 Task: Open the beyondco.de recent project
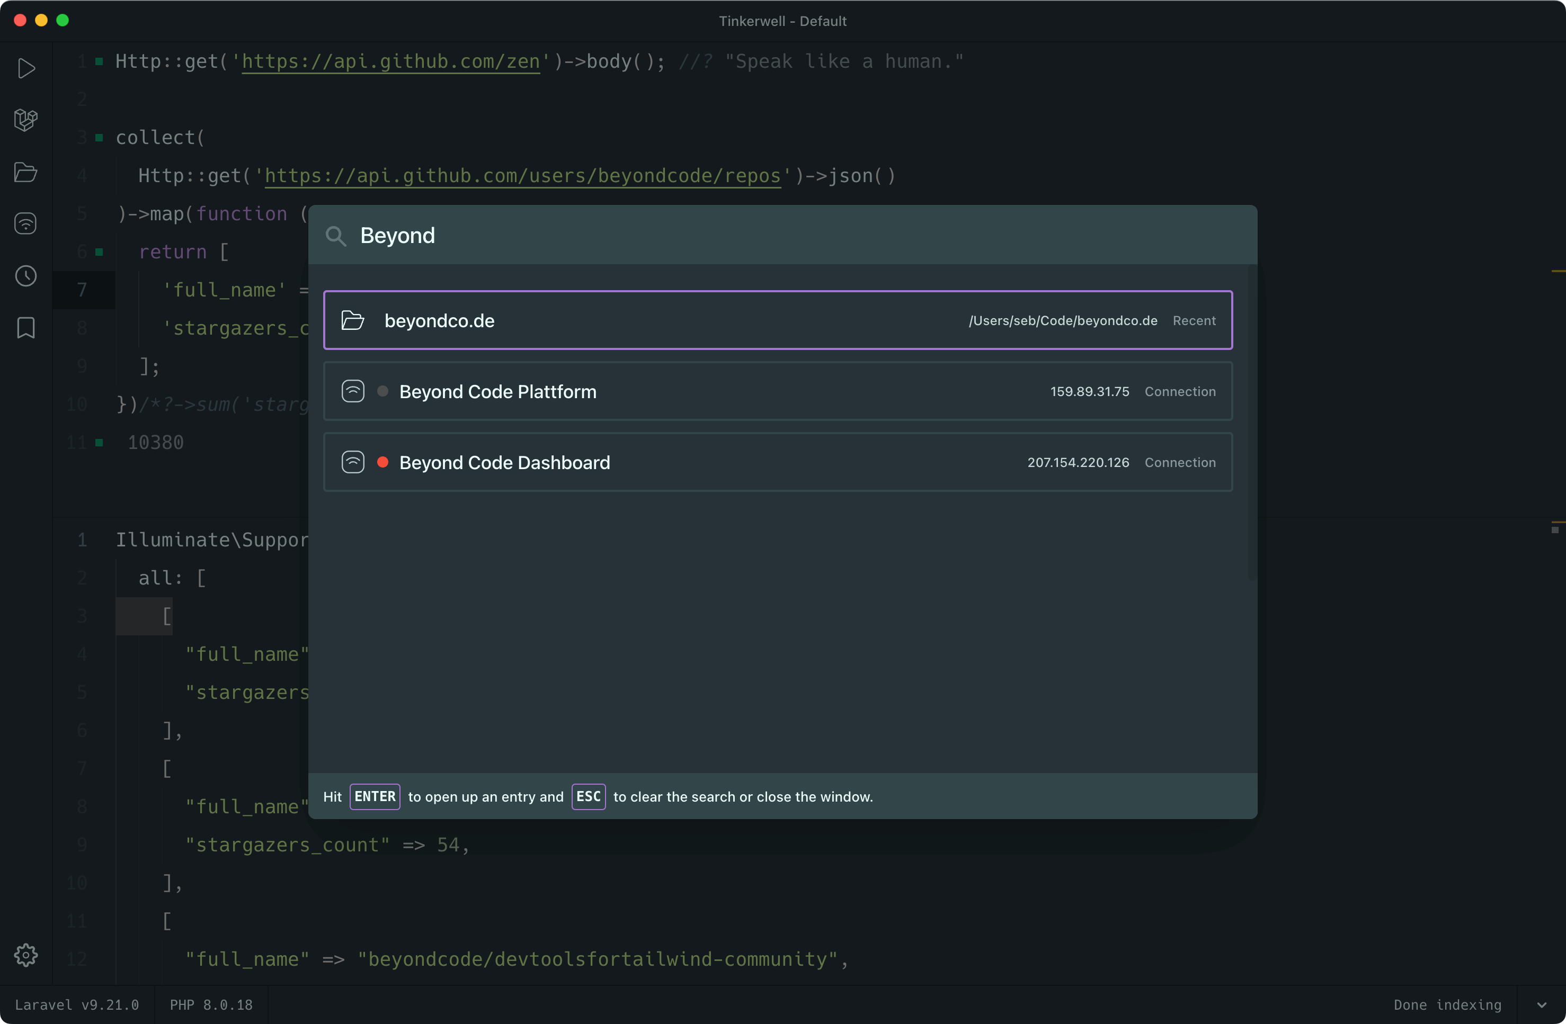pyautogui.click(x=778, y=320)
